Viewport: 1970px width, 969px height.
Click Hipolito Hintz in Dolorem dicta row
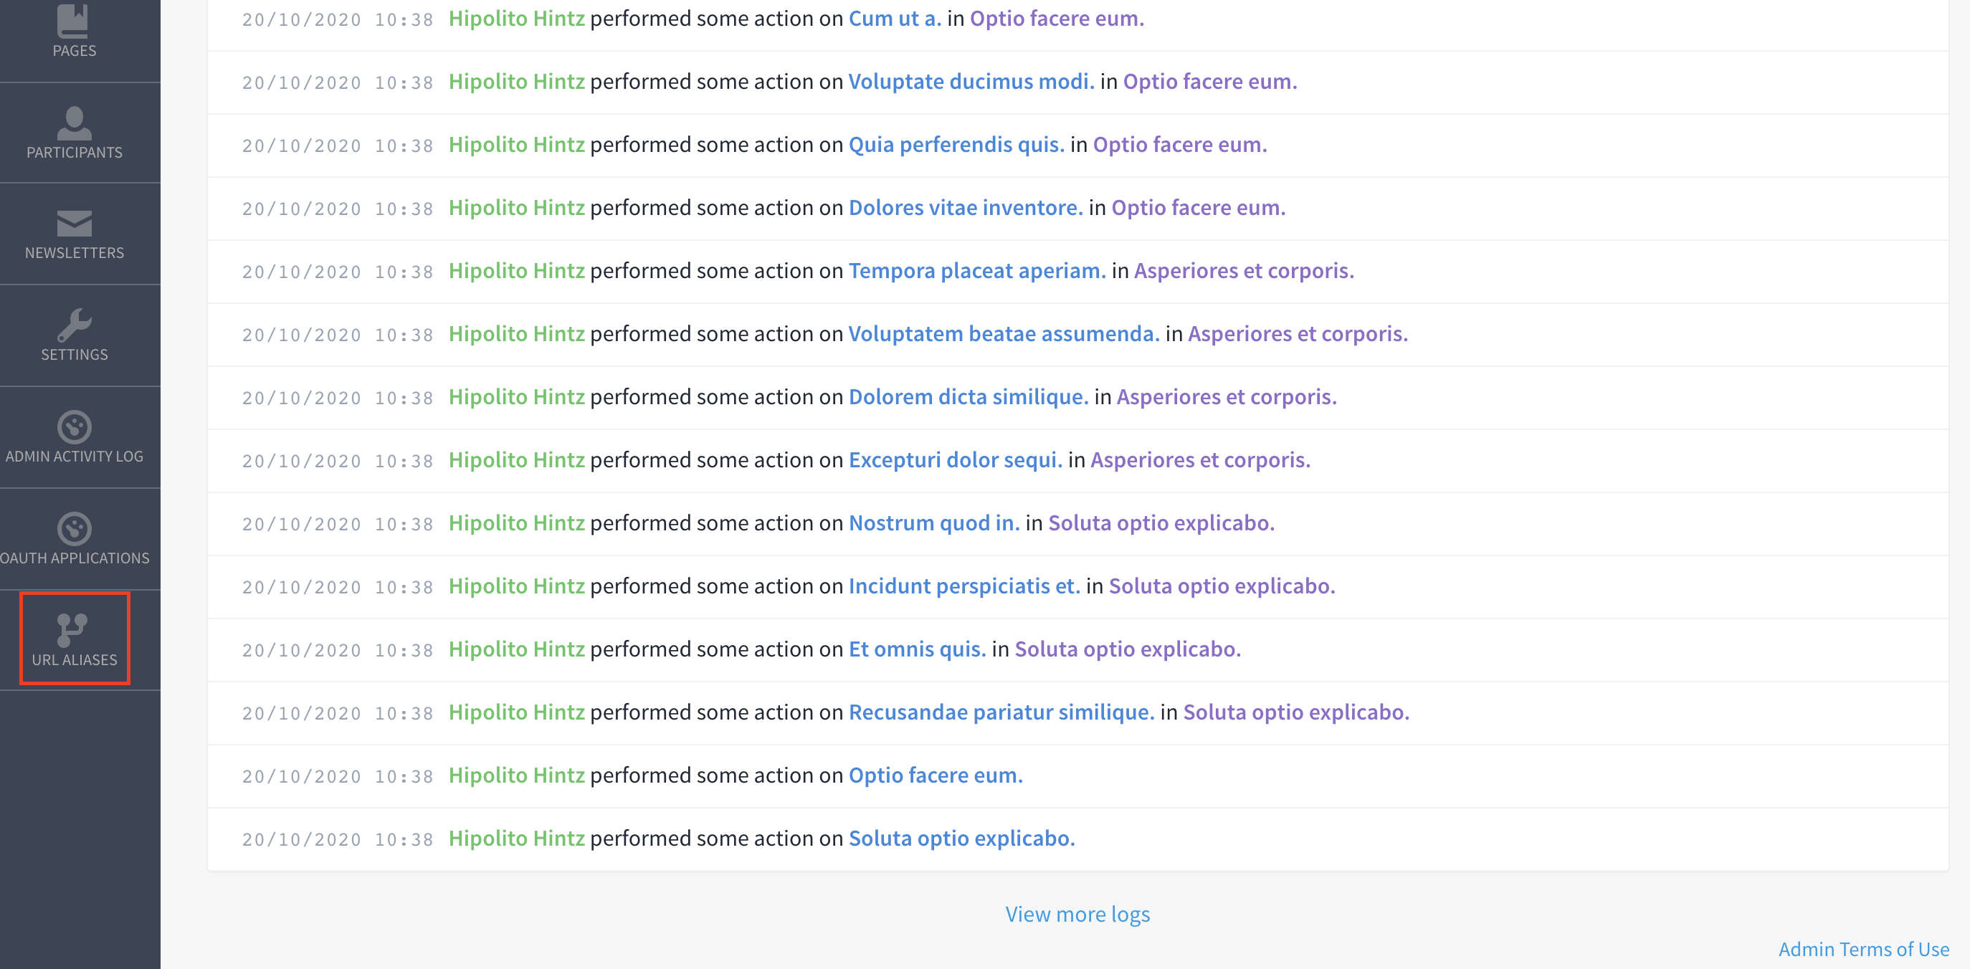(516, 397)
